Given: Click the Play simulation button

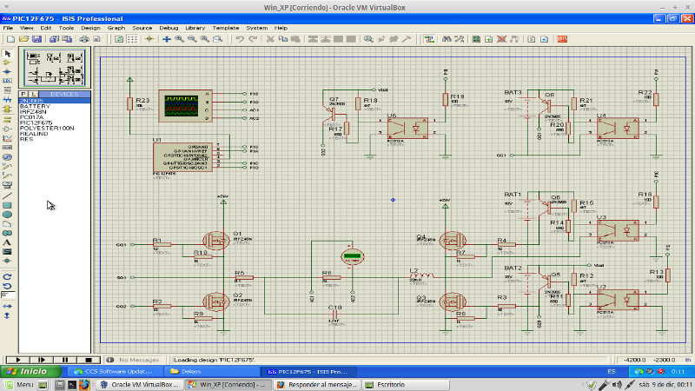Looking at the screenshot, I should [x=17, y=360].
